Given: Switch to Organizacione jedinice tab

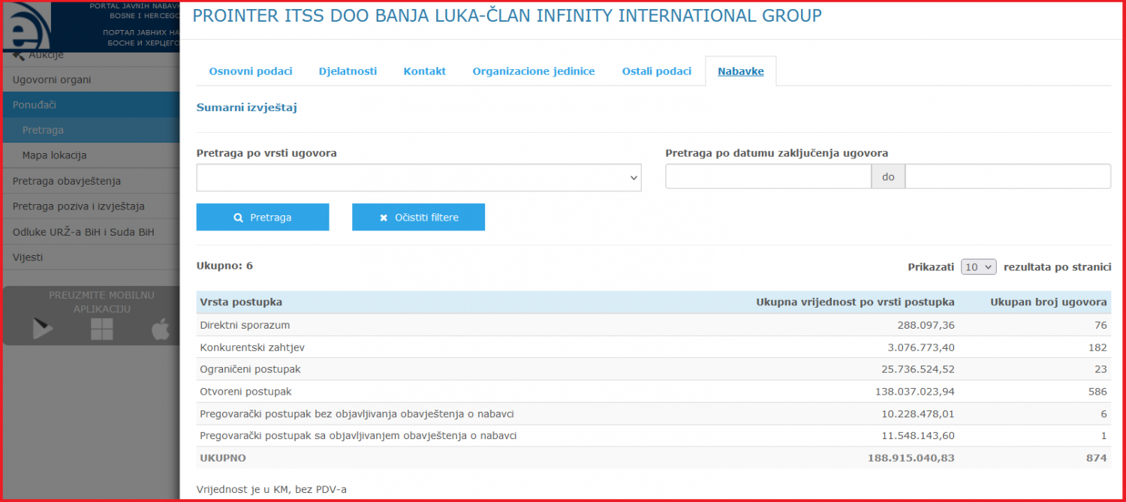Looking at the screenshot, I should pyautogui.click(x=534, y=71).
